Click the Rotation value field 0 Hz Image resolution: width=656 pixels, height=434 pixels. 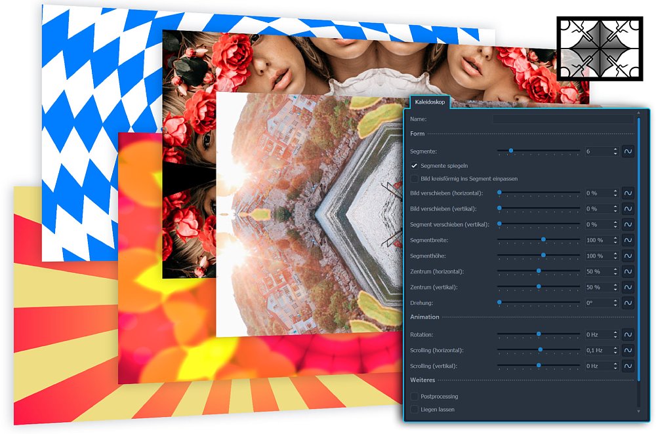pyautogui.click(x=599, y=334)
